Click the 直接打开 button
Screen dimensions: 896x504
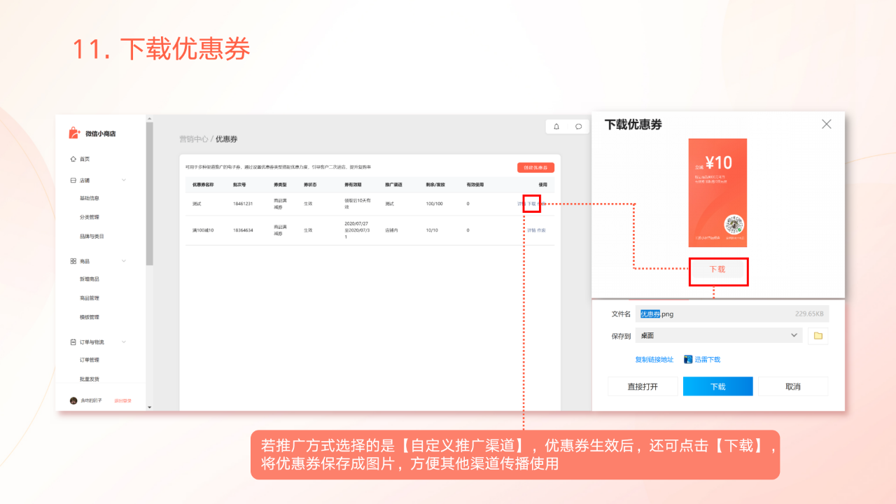[643, 386]
